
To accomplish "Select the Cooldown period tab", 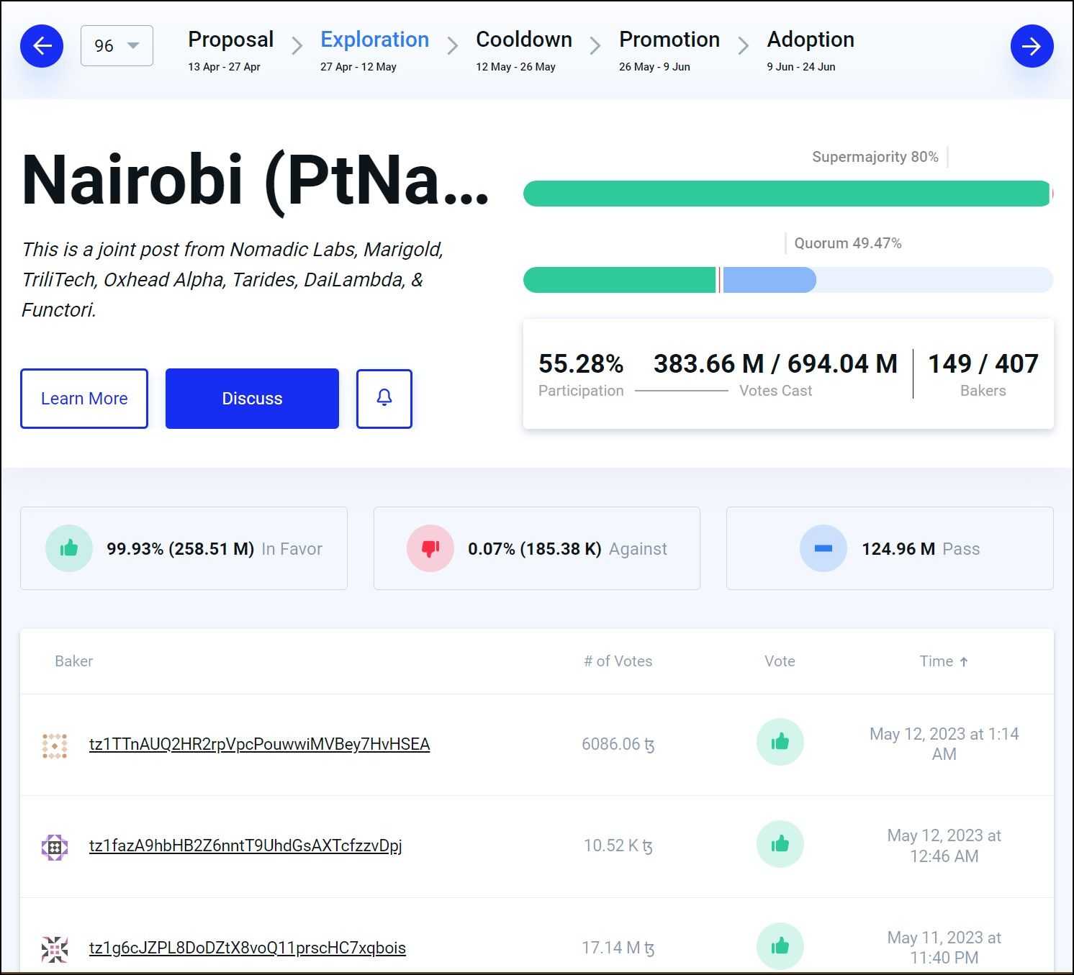I will point(523,40).
